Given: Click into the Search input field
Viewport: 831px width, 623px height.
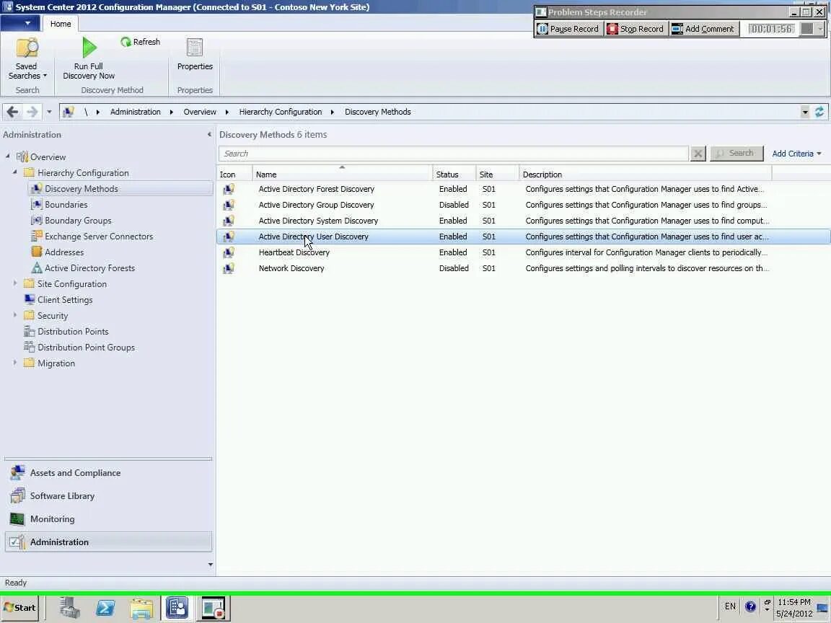Looking at the screenshot, I should click(453, 154).
